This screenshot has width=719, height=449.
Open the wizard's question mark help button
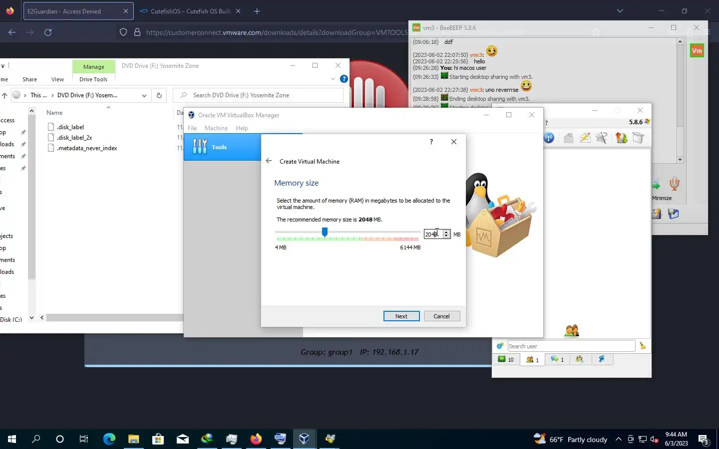click(x=431, y=142)
